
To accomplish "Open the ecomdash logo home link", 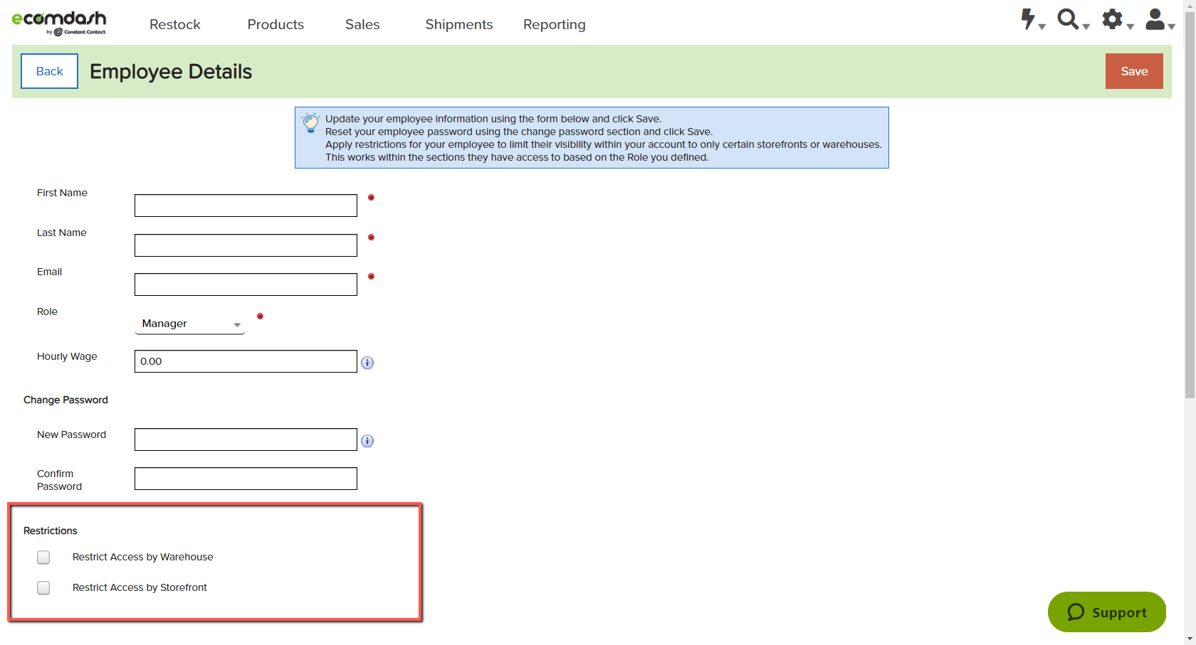I will (x=59, y=23).
